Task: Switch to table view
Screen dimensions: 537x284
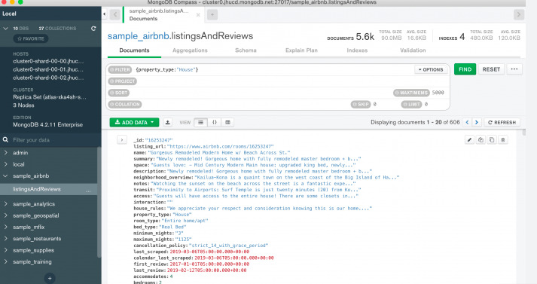Action: click(x=227, y=122)
